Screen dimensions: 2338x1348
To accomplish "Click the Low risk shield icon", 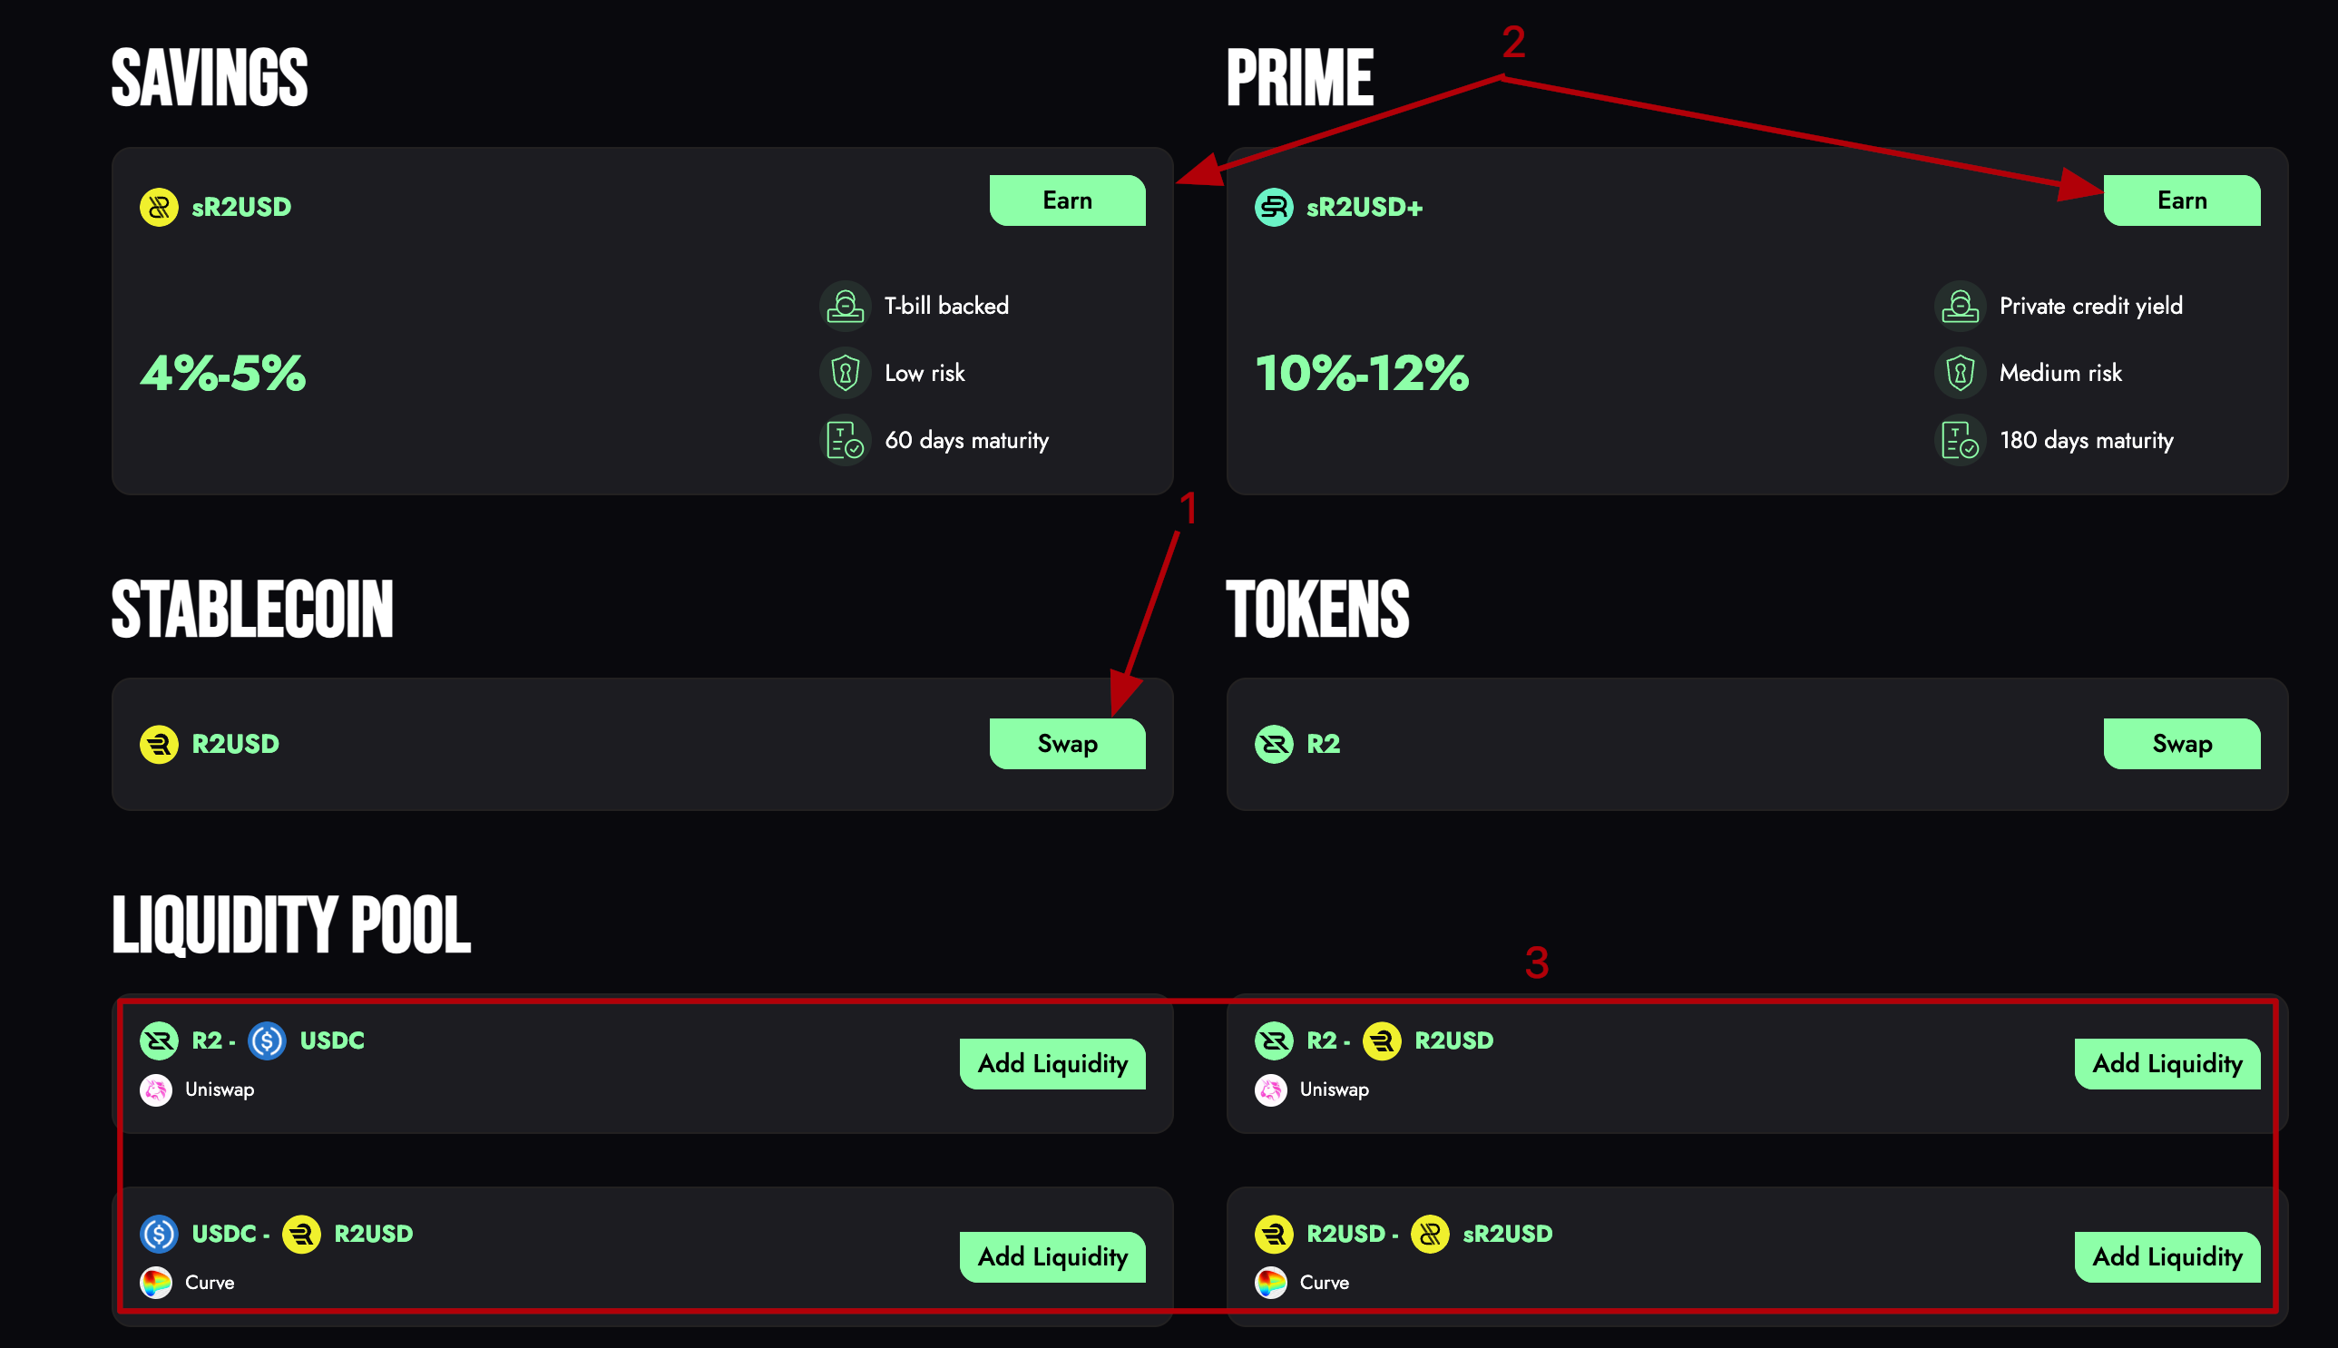I will (x=845, y=373).
